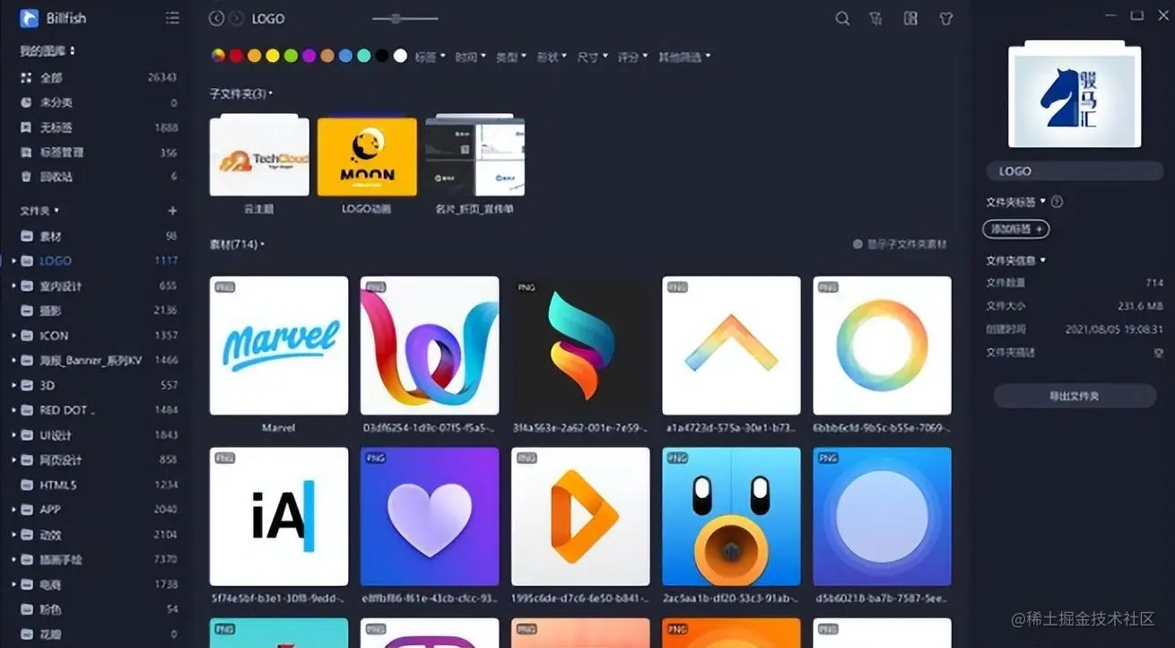Filter by the black color swatch
The height and width of the screenshot is (648, 1175).
tap(382, 56)
